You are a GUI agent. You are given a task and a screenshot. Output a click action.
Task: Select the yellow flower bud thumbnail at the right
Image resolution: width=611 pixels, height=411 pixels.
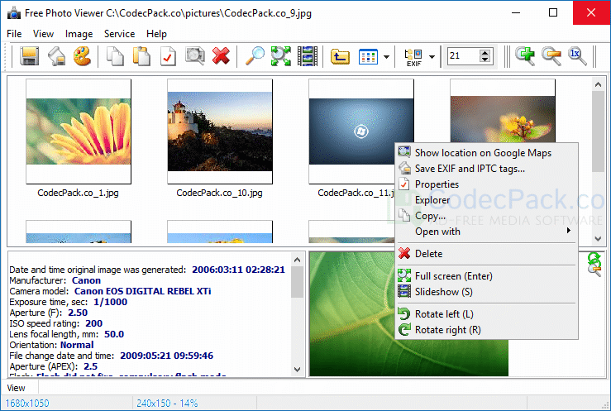click(x=503, y=111)
